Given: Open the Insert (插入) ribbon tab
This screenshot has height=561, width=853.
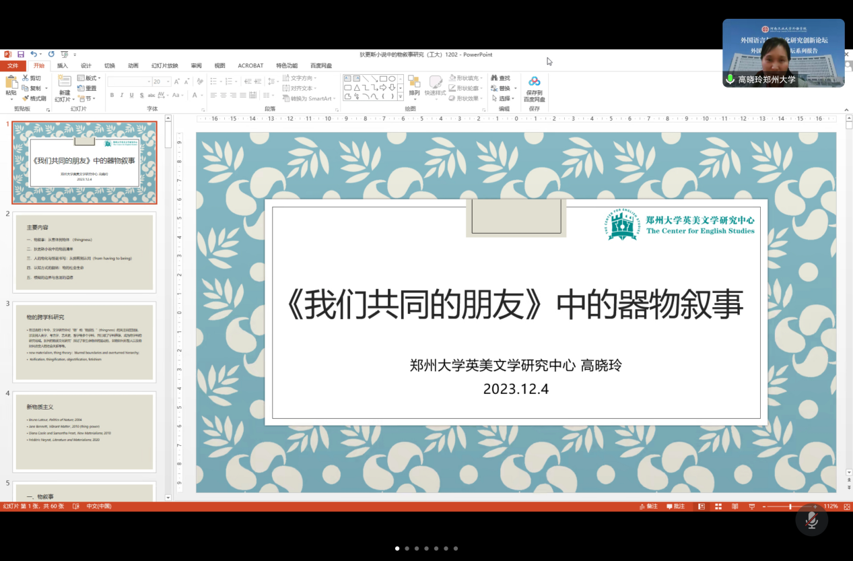Looking at the screenshot, I should click(x=62, y=66).
